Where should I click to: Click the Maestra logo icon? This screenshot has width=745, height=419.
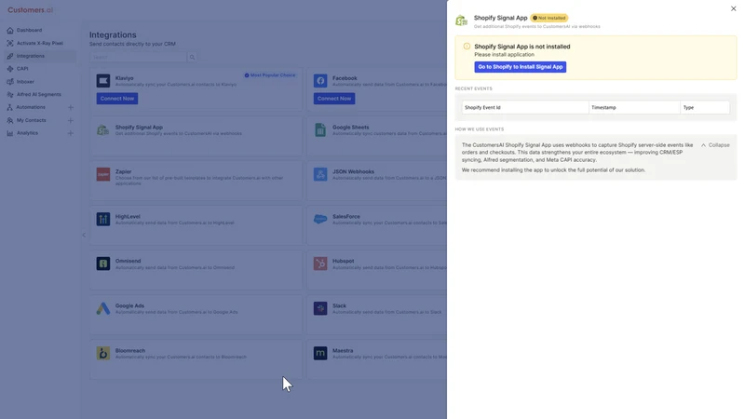(x=320, y=353)
